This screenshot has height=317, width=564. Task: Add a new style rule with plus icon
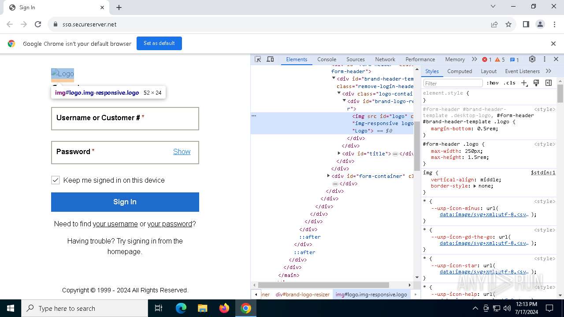click(524, 83)
